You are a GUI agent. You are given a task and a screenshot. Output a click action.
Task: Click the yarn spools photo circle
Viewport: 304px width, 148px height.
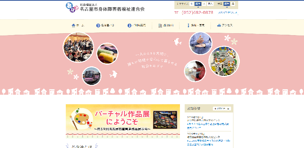(107, 53)
